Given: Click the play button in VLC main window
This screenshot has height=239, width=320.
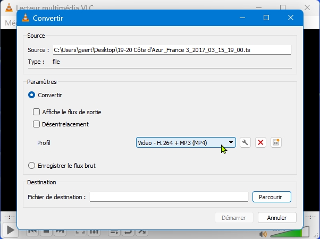Looking at the screenshot, I should (10, 231).
